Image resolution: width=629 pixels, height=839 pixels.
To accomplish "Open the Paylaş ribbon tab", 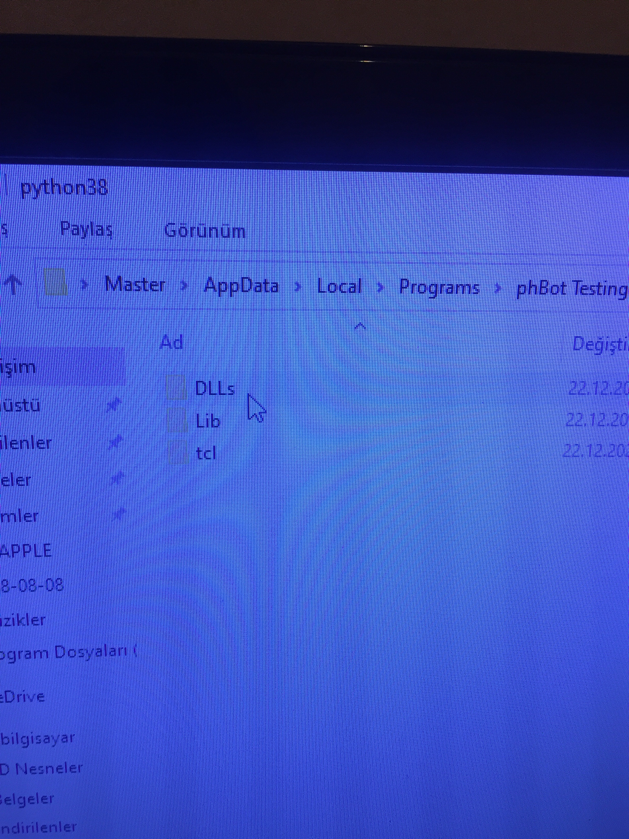I will click(86, 229).
